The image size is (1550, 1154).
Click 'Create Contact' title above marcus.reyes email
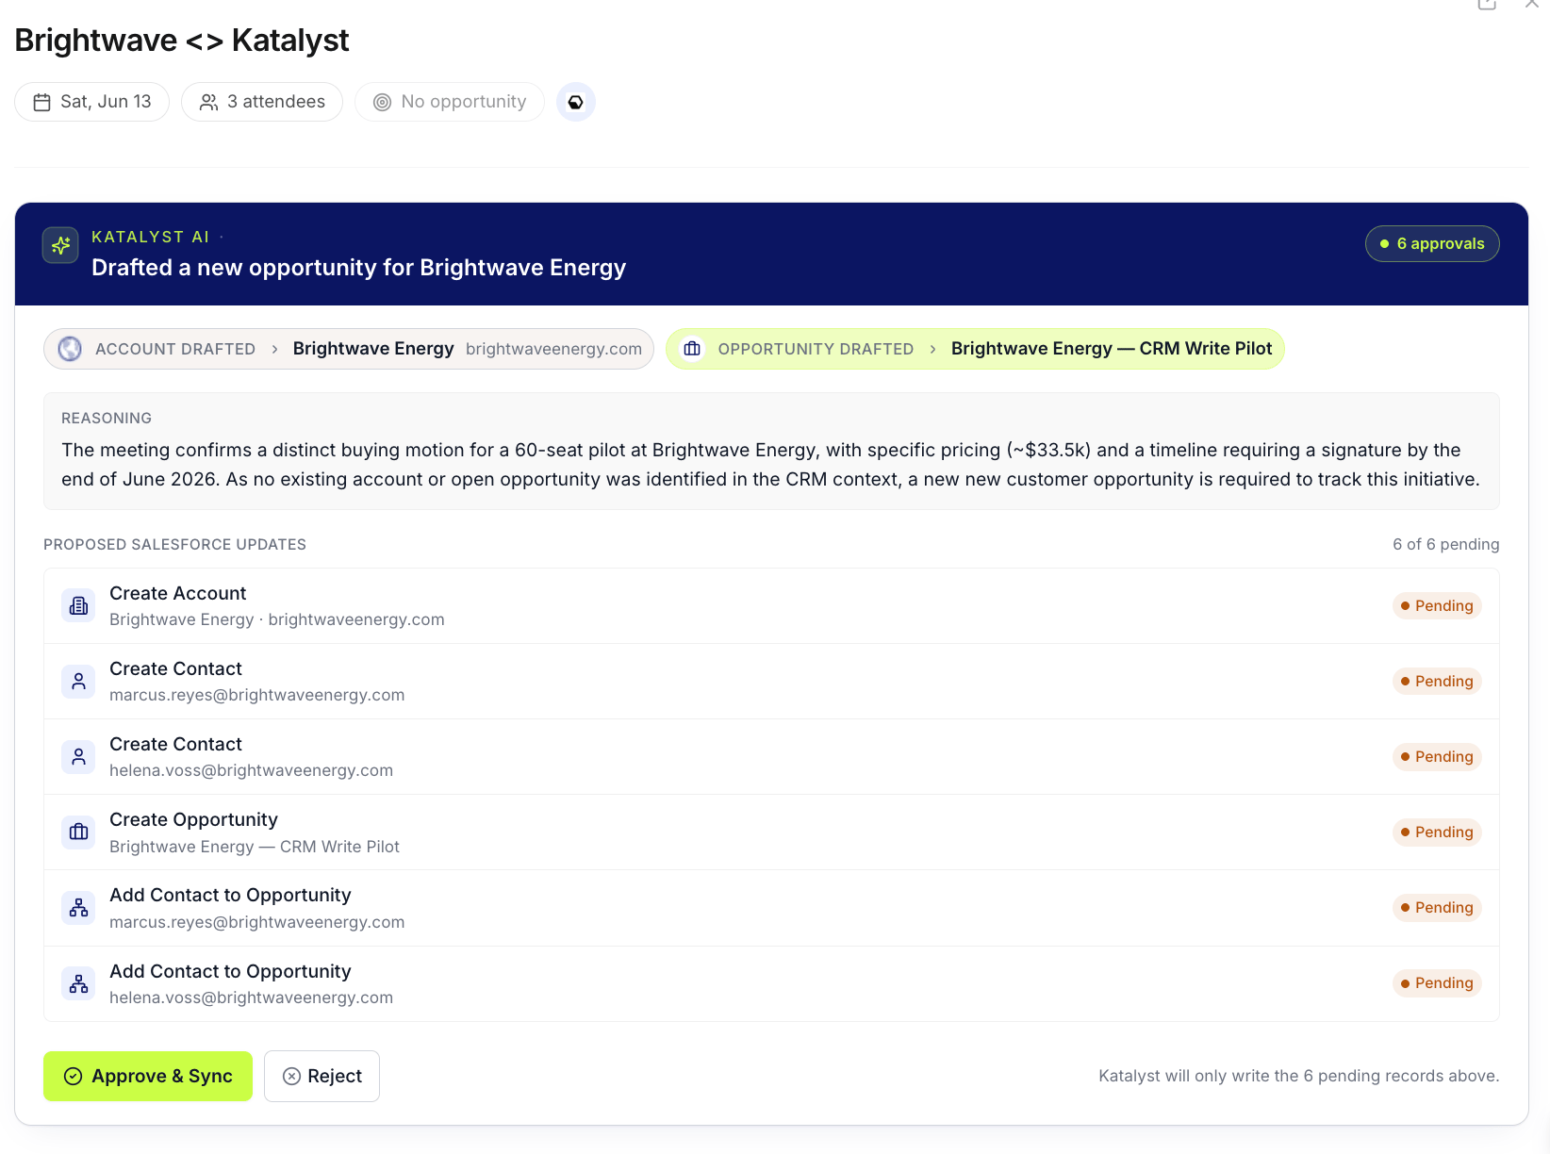coord(175,668)
